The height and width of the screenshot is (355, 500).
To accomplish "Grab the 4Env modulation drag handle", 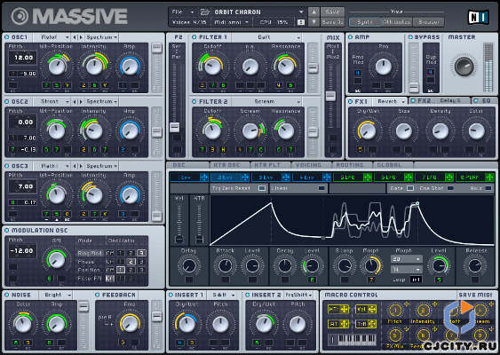I will pos(327,177).
